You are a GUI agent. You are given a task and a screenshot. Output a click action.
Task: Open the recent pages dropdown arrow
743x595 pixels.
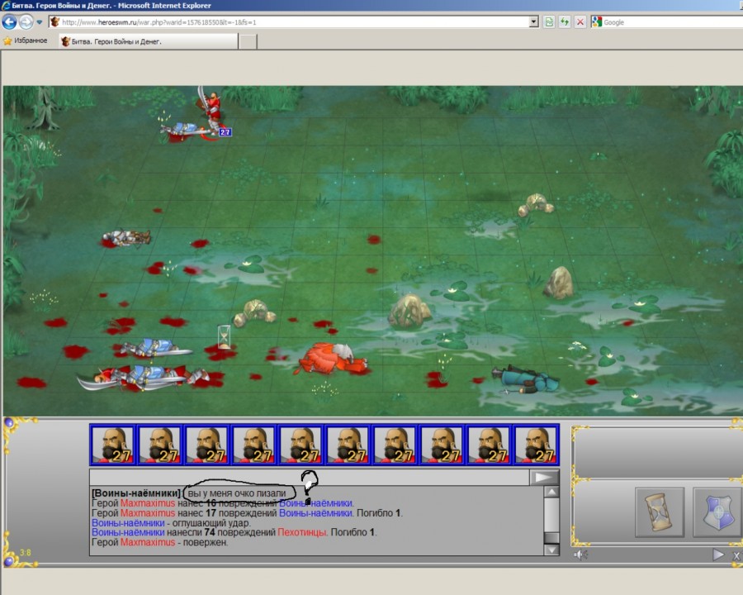pyautogui.click(x=40, y=21)
